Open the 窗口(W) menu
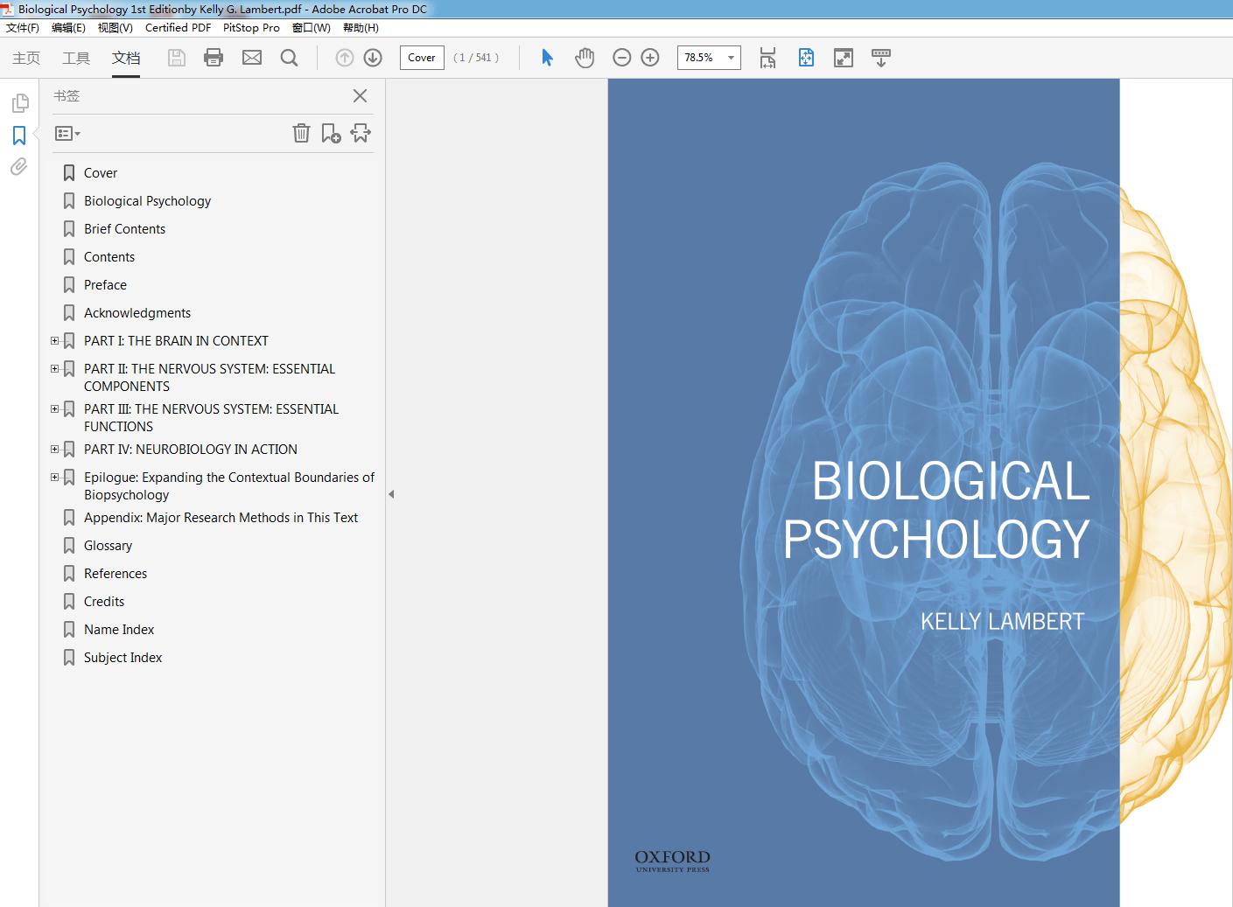1233x907 pixels. (312, 28)
